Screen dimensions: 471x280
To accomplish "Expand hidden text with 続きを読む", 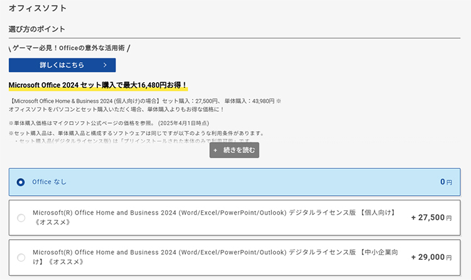I will (x=234, y=151).
